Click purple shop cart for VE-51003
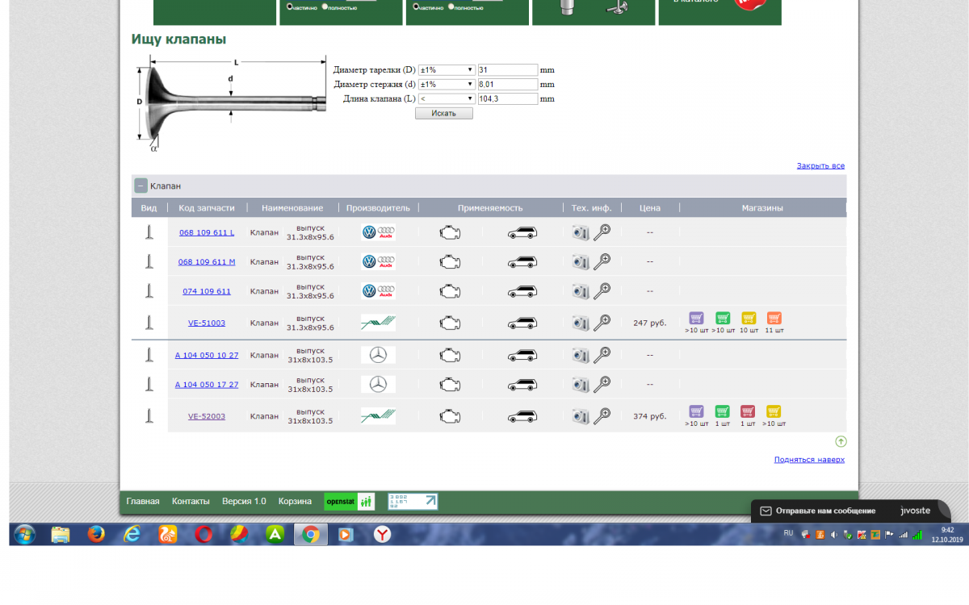This screenshot has width=969, height=605. pos(696,319)
